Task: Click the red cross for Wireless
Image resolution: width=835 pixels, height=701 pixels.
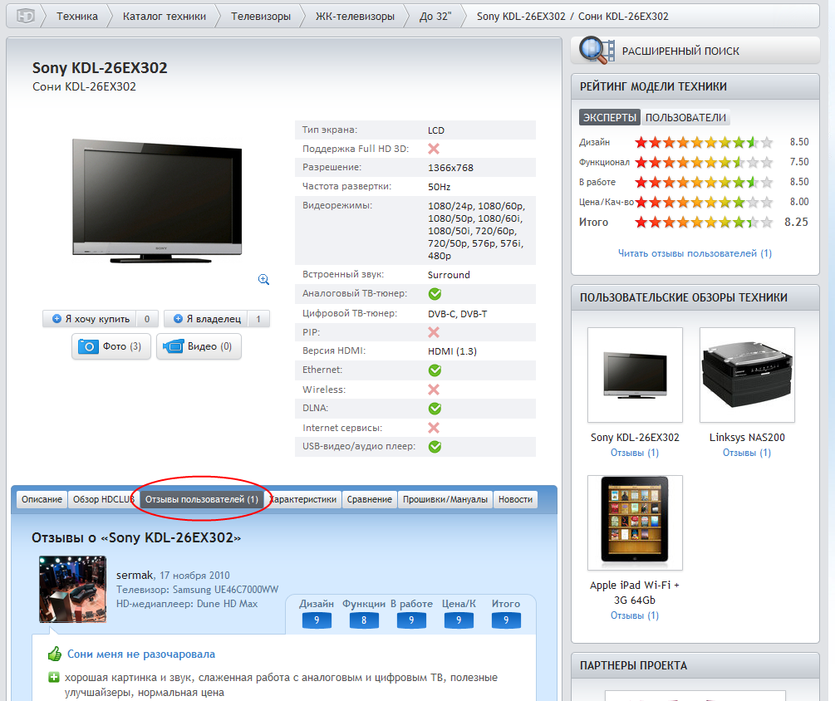Action: (x=434, y=390)
